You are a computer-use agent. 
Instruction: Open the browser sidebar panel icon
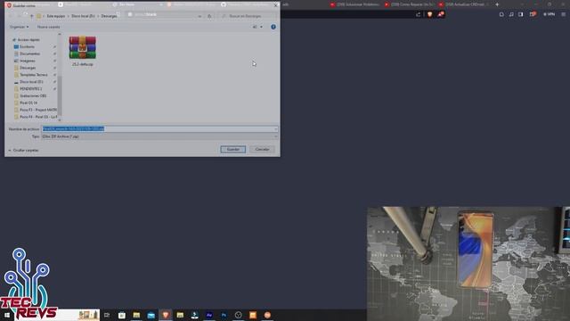click(x=520, y=14)
